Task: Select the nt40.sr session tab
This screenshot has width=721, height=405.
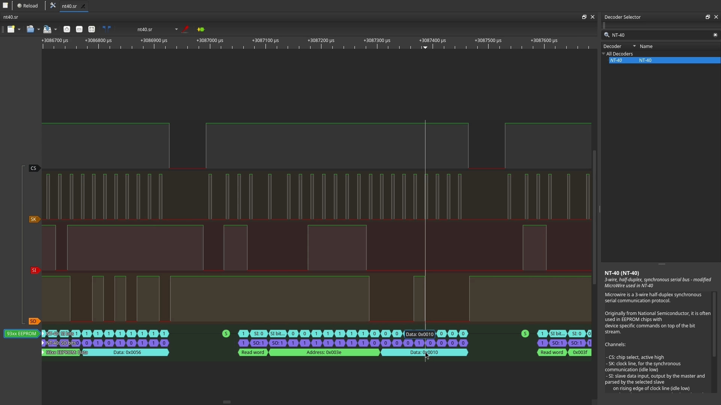Action: click(69, 6)
